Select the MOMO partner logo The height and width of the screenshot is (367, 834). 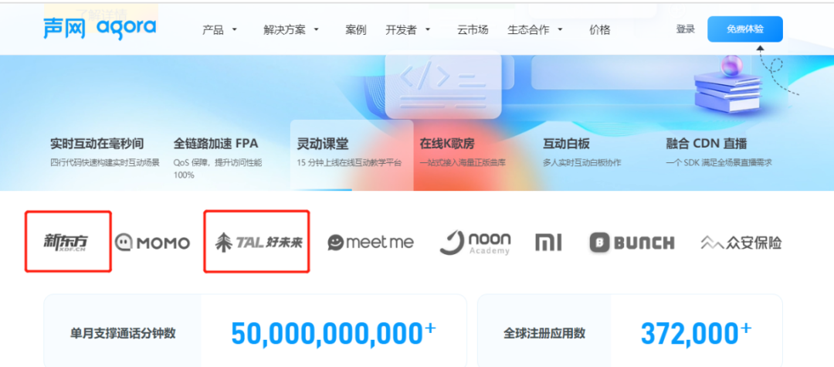pos(153,243)
